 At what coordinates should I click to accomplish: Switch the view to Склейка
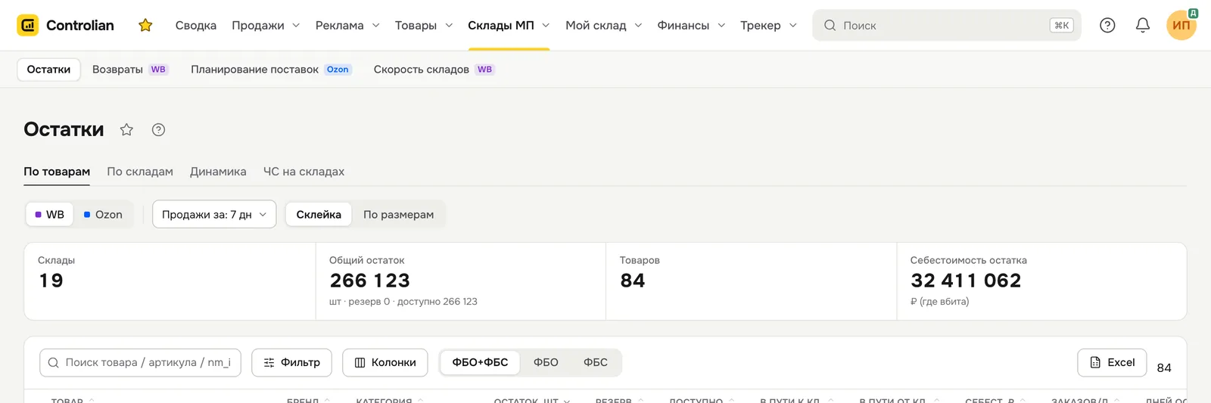319,215
